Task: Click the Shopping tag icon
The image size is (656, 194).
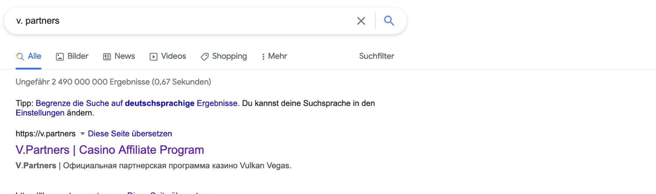Action: pyautogui.click(x=205, y=57)
